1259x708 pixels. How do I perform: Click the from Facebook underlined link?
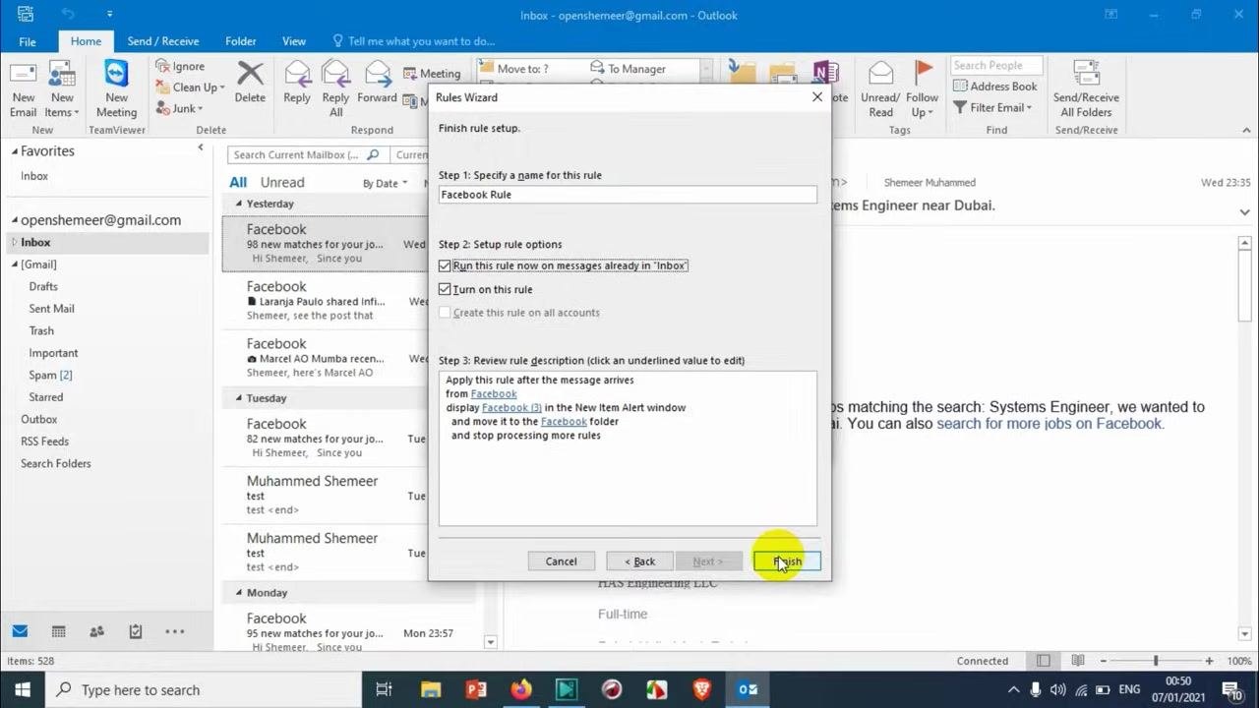[x=494, y=393]
